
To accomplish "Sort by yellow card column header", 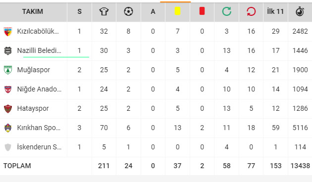I will pyautogui.click(x=177, y=11).
